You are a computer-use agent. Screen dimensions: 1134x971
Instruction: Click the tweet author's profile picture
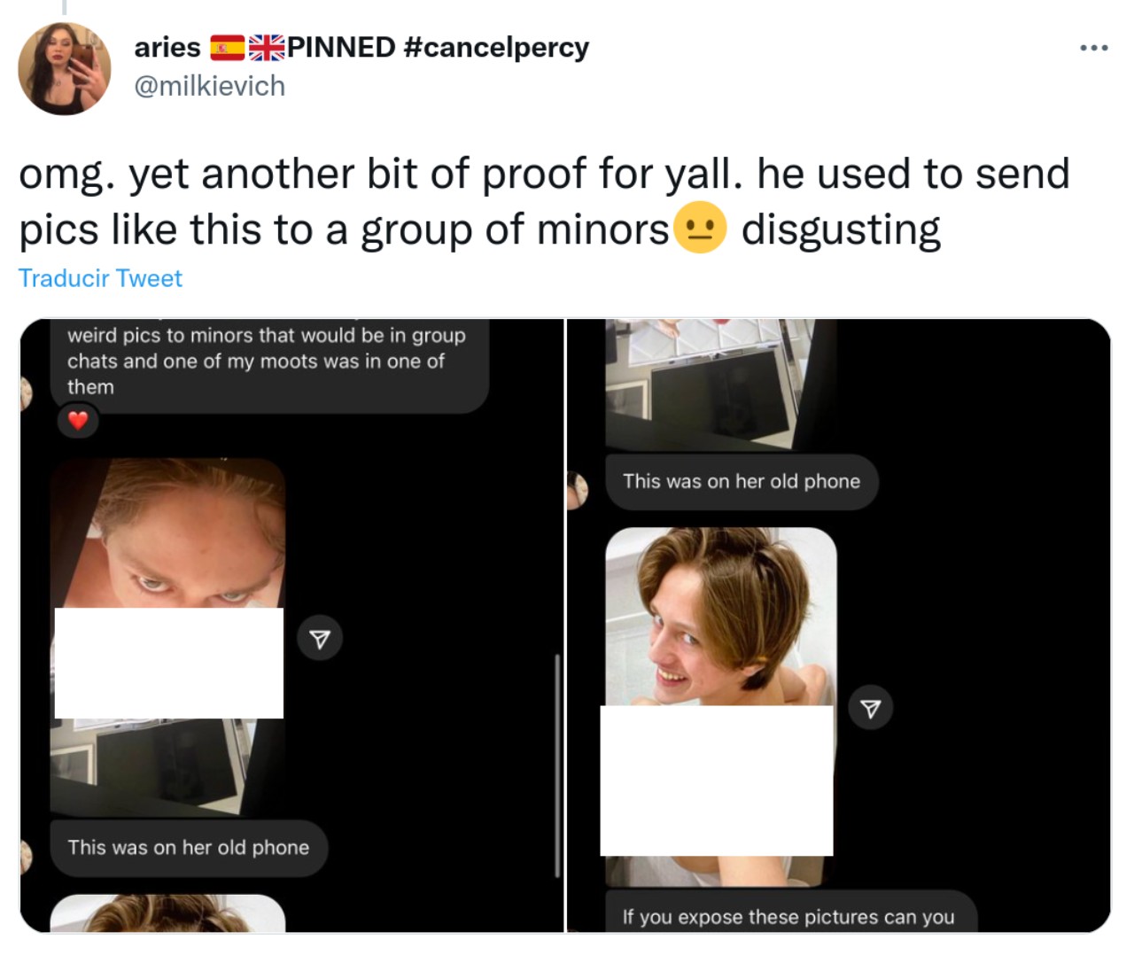point(65,69)
